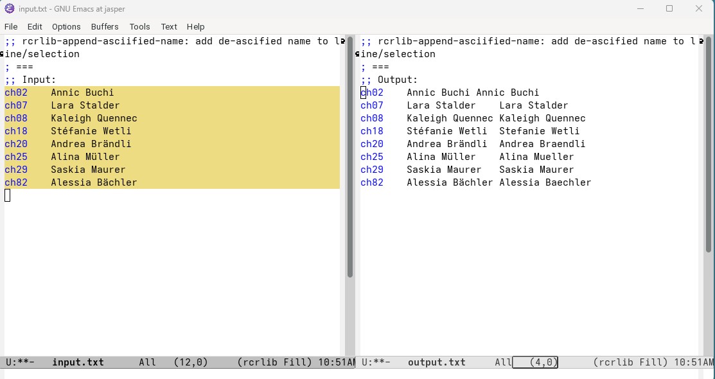Open the File menu
Image resolution: width=715 pixels, height=379 pixels.
point(11,26)
